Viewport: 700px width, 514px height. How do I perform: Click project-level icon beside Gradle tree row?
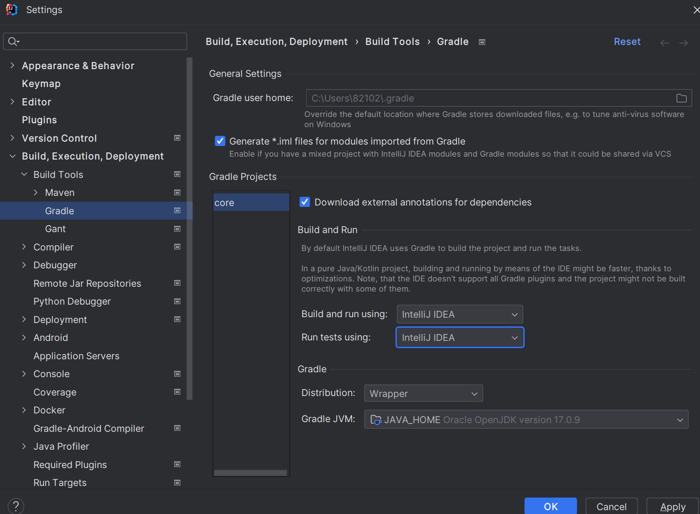coord(178,210)
